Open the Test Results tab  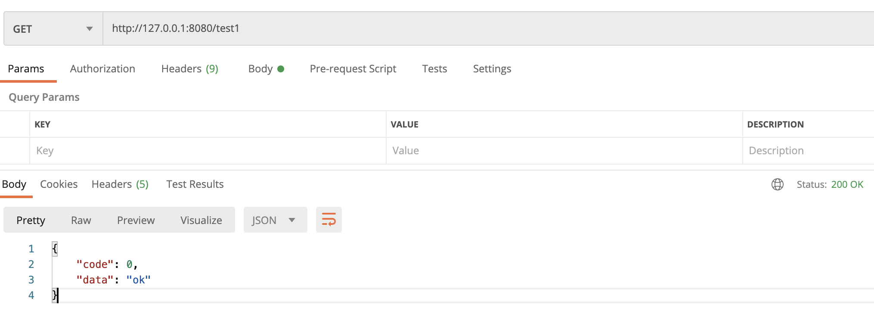tap(195, 184)
